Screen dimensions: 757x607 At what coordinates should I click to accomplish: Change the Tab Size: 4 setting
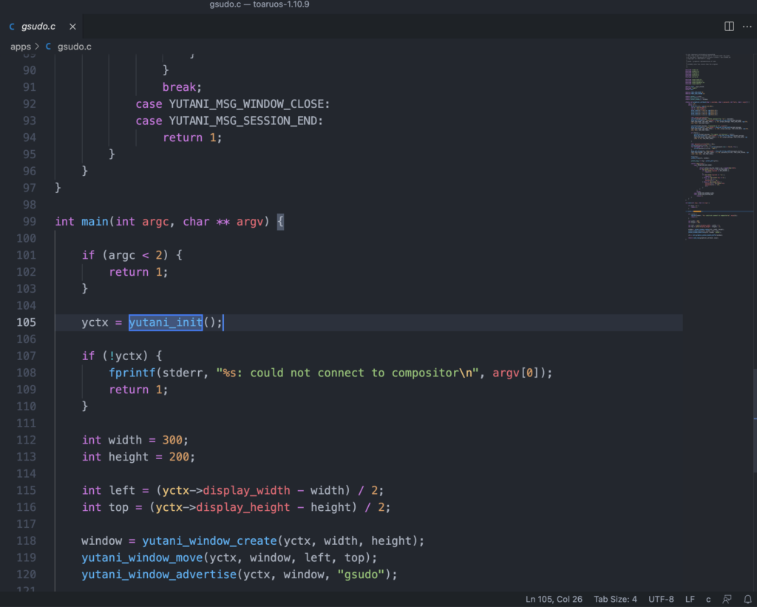(615, 600)
